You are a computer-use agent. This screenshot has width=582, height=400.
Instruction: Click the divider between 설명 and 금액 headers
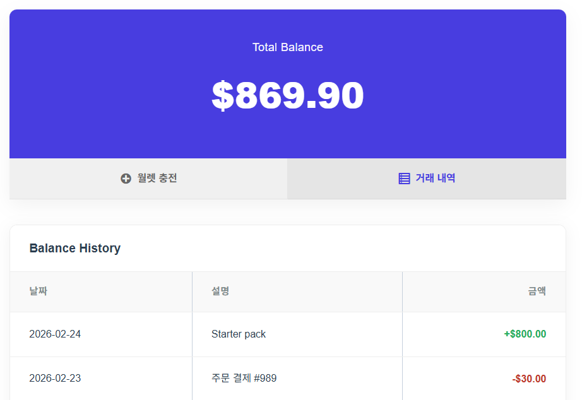402,291
